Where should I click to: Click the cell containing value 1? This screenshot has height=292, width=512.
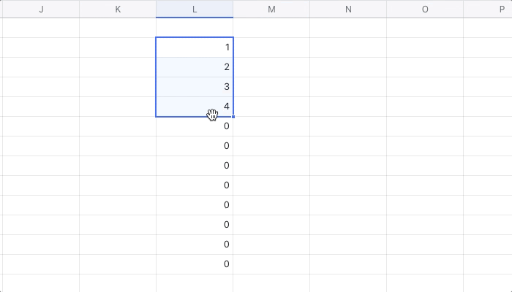195,47
